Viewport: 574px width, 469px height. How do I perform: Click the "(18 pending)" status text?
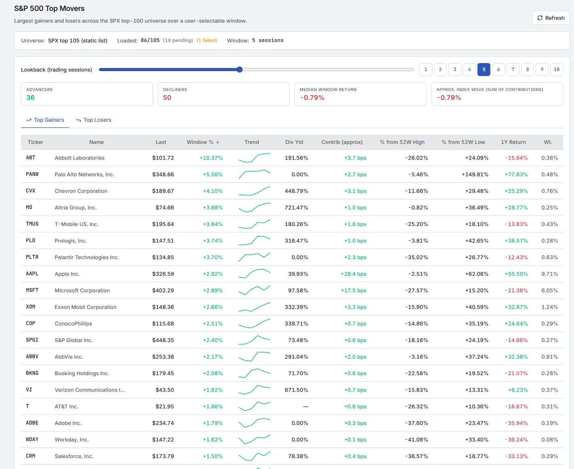(178, 40)
